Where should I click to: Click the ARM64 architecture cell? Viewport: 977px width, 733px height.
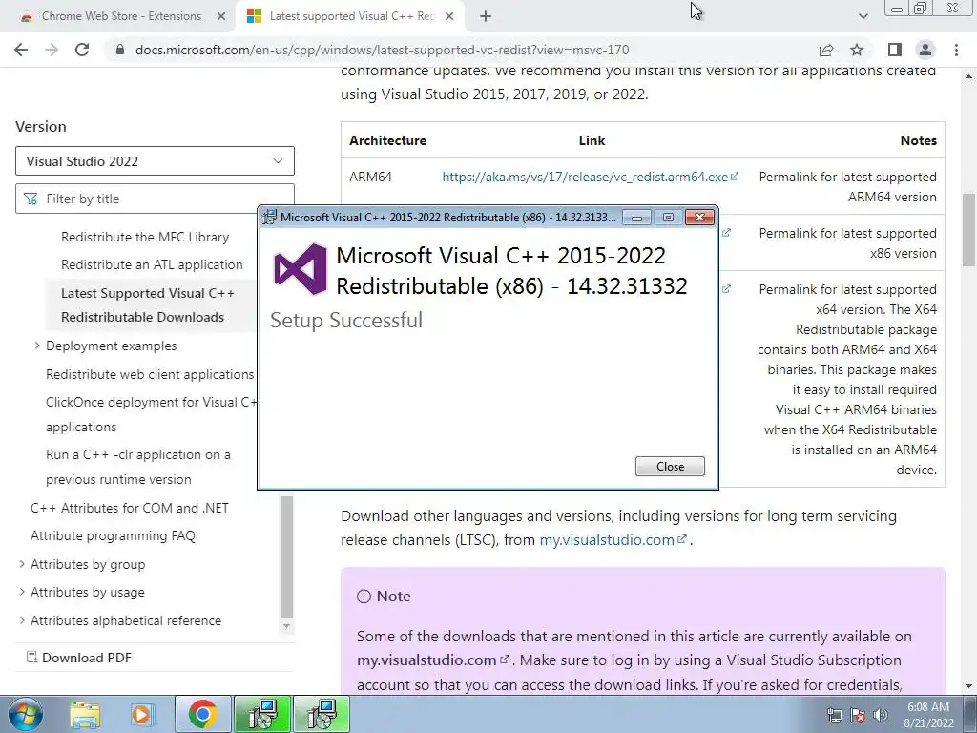click(371, 177)
